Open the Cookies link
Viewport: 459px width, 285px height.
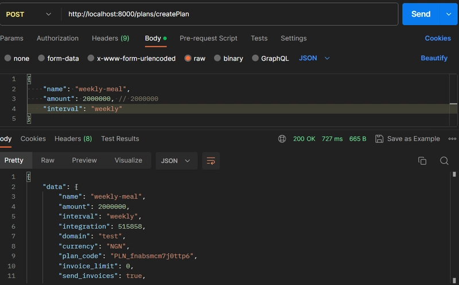point(437,38)
